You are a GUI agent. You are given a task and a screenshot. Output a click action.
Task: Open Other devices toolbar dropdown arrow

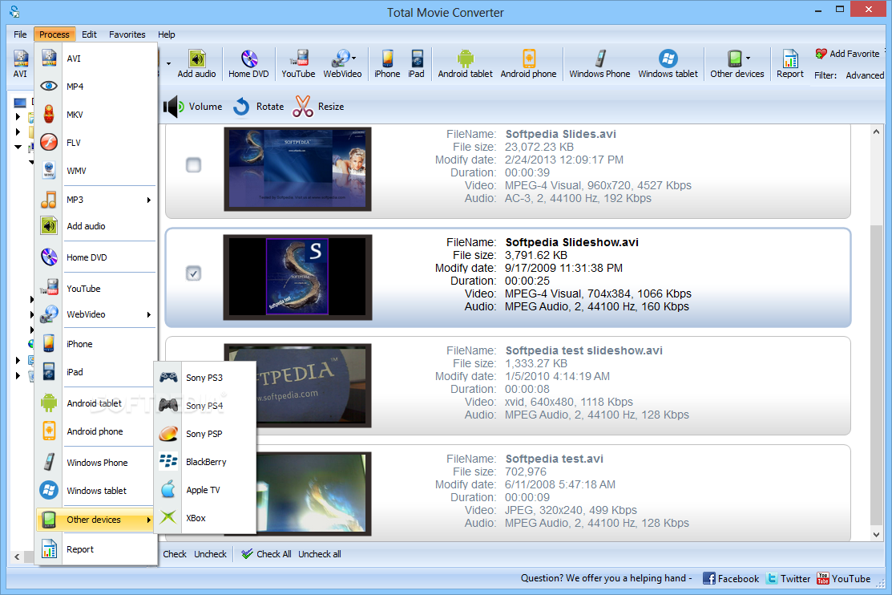(748, 58)
